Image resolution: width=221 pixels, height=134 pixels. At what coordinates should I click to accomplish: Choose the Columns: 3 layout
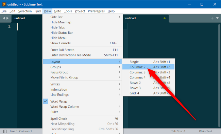coord(149,72)
